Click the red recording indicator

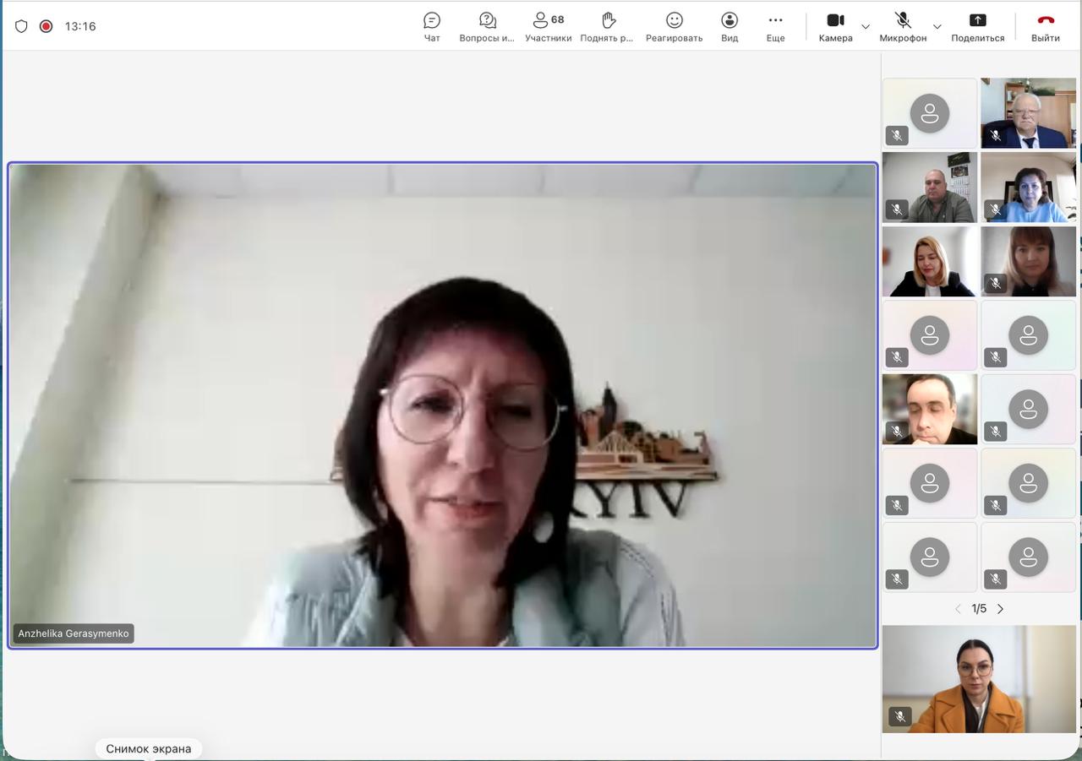pyautogui.click(x=46, y=26)
